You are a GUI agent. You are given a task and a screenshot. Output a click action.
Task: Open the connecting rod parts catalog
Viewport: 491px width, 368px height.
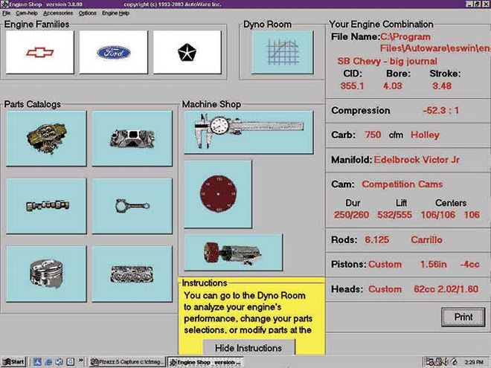[132, 206]
